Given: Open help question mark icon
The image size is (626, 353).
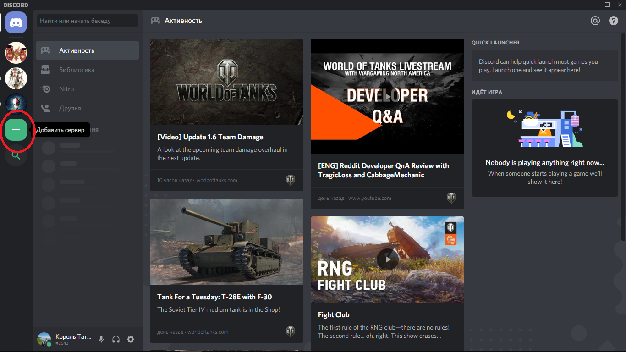Looking at the screenshot, I should 614,21.
